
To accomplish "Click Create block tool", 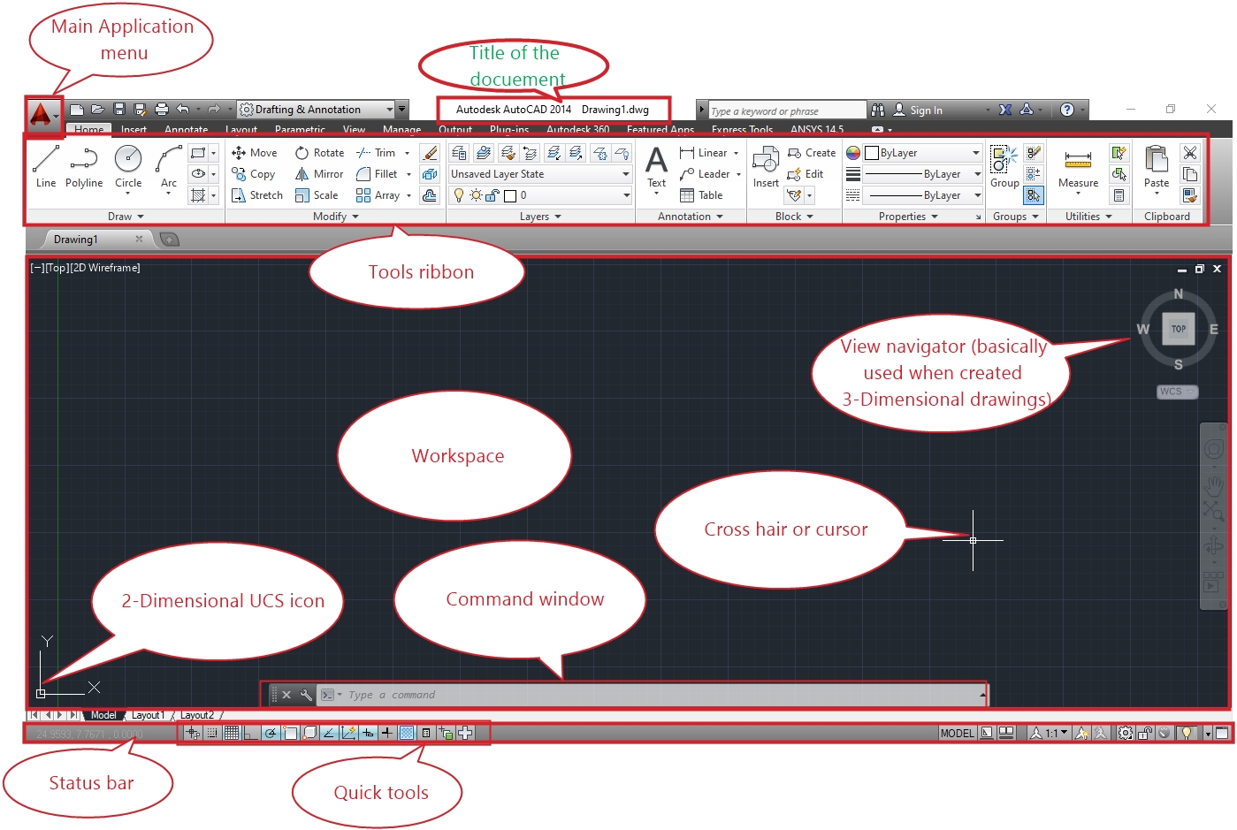I will pyautogui.click(x=812, y=153).
